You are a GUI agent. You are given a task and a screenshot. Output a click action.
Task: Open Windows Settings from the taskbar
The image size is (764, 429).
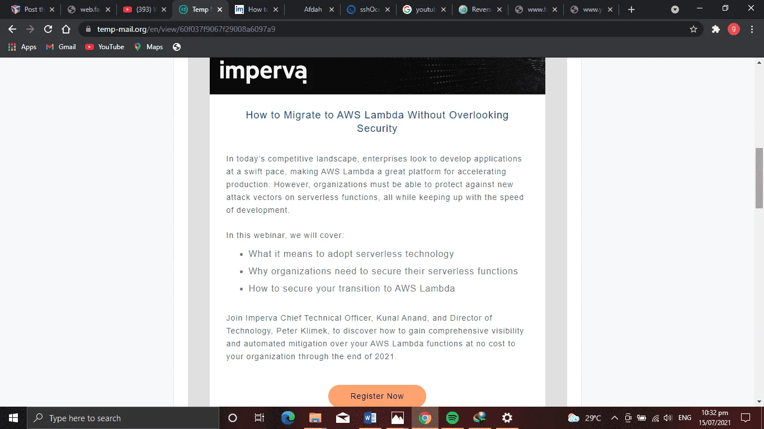(x=507, y=418)
